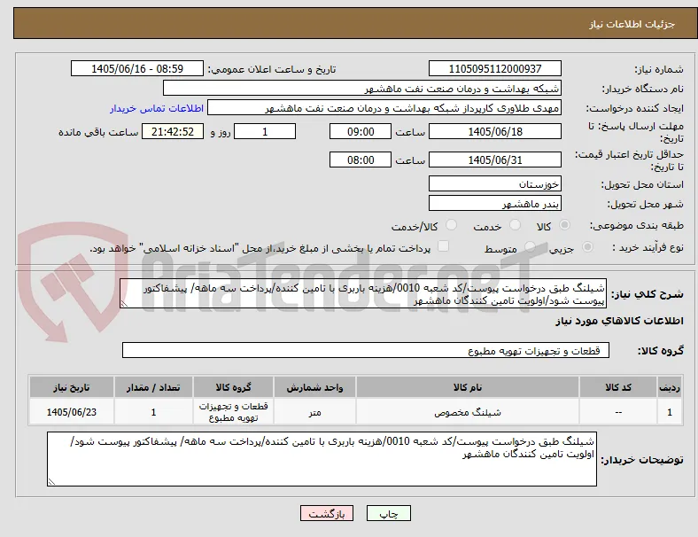Click the ردیف column header

pos(669,387)
